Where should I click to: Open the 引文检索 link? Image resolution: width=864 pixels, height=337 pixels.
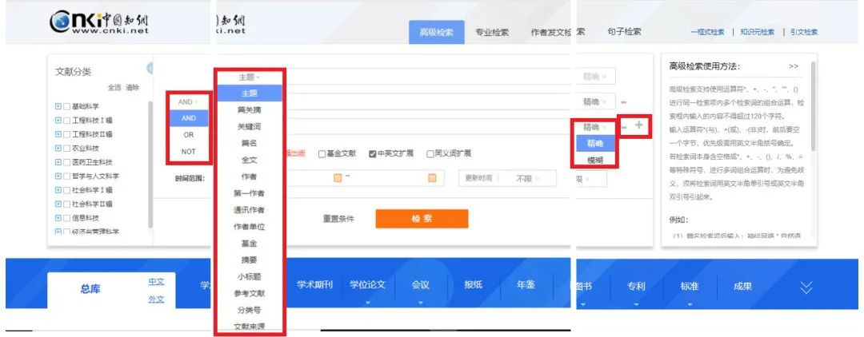[x=804, y=32]
